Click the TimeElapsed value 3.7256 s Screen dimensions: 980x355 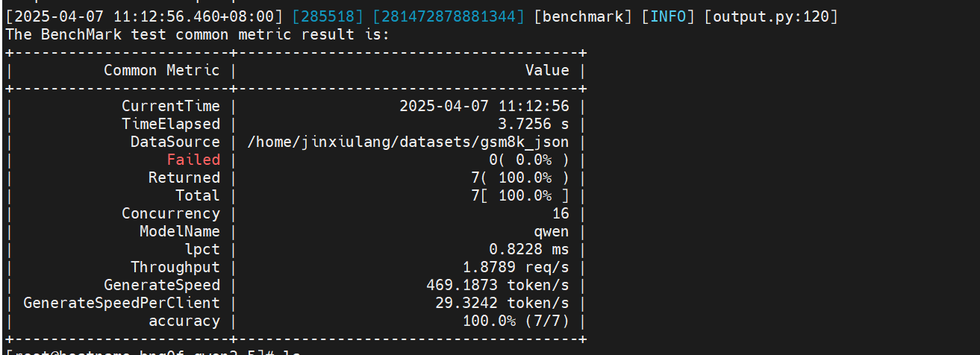click(533, 124)
